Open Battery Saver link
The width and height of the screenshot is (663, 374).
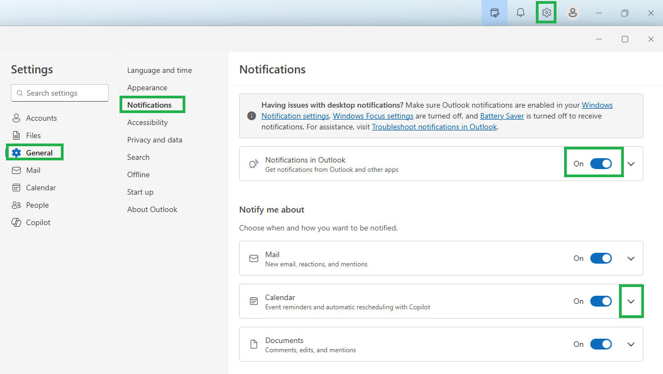pyautogui.click(x=503, y=116)
